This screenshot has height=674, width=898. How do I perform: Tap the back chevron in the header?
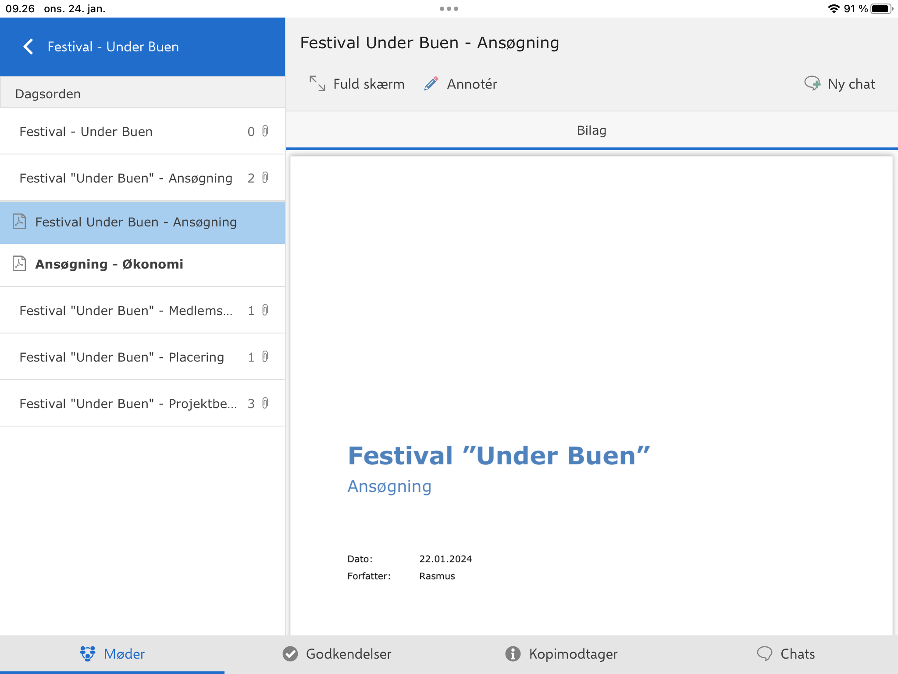click(x=29, y=47)
